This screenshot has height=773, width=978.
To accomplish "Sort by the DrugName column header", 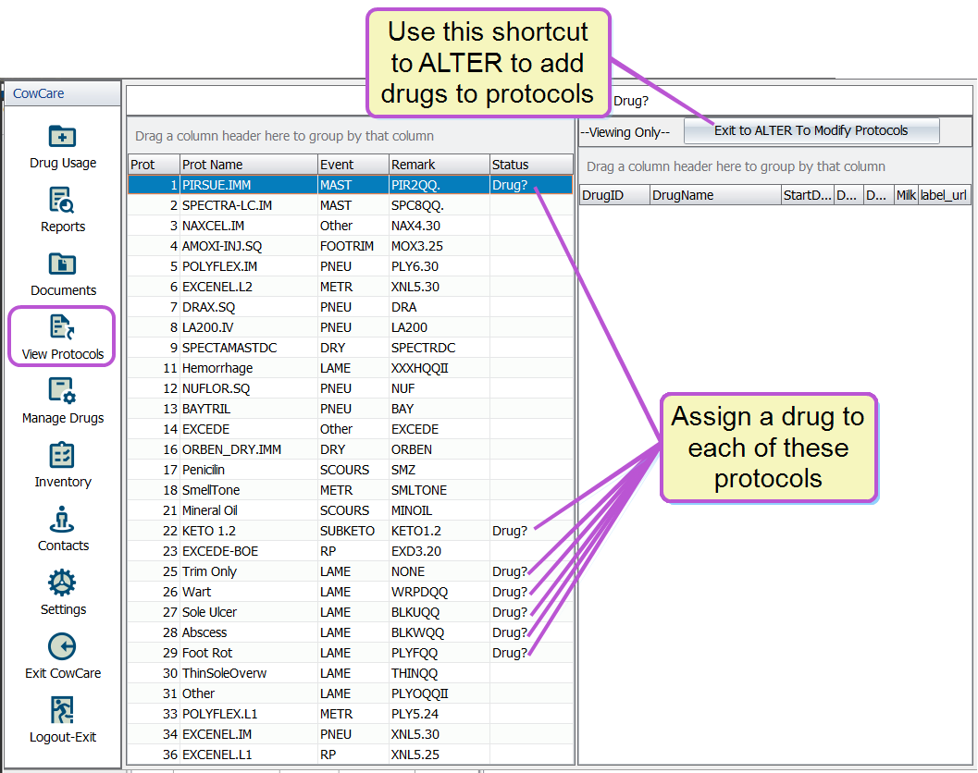I will click(715, 195).
